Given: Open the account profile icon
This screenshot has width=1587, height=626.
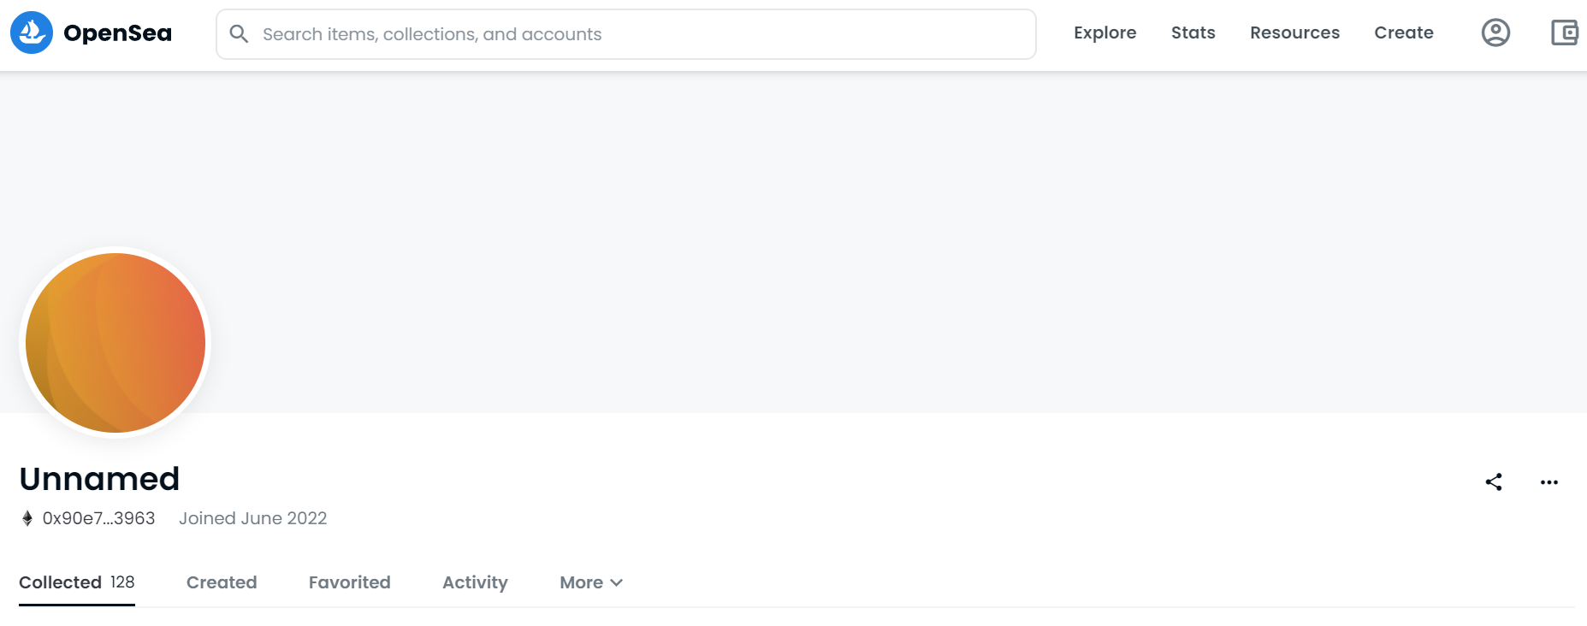Looking at the screenshot, I should 1495,32.
